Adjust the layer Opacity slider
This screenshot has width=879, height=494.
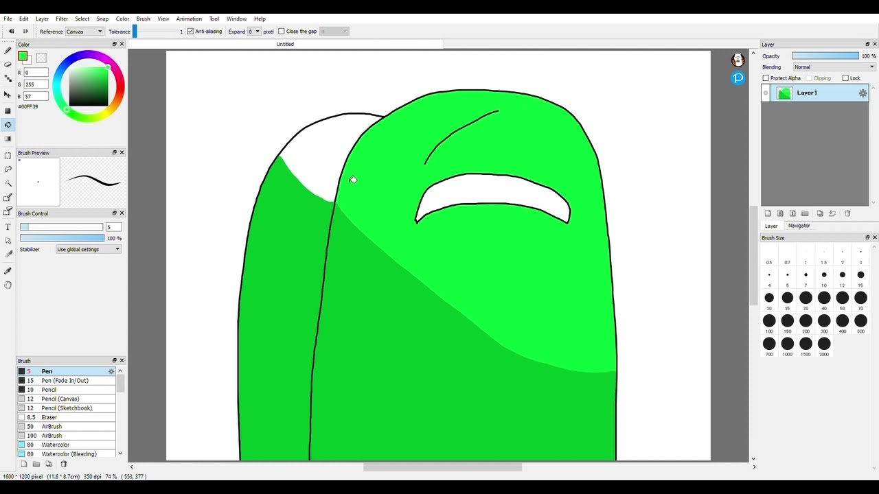click(x=825, y=56)
